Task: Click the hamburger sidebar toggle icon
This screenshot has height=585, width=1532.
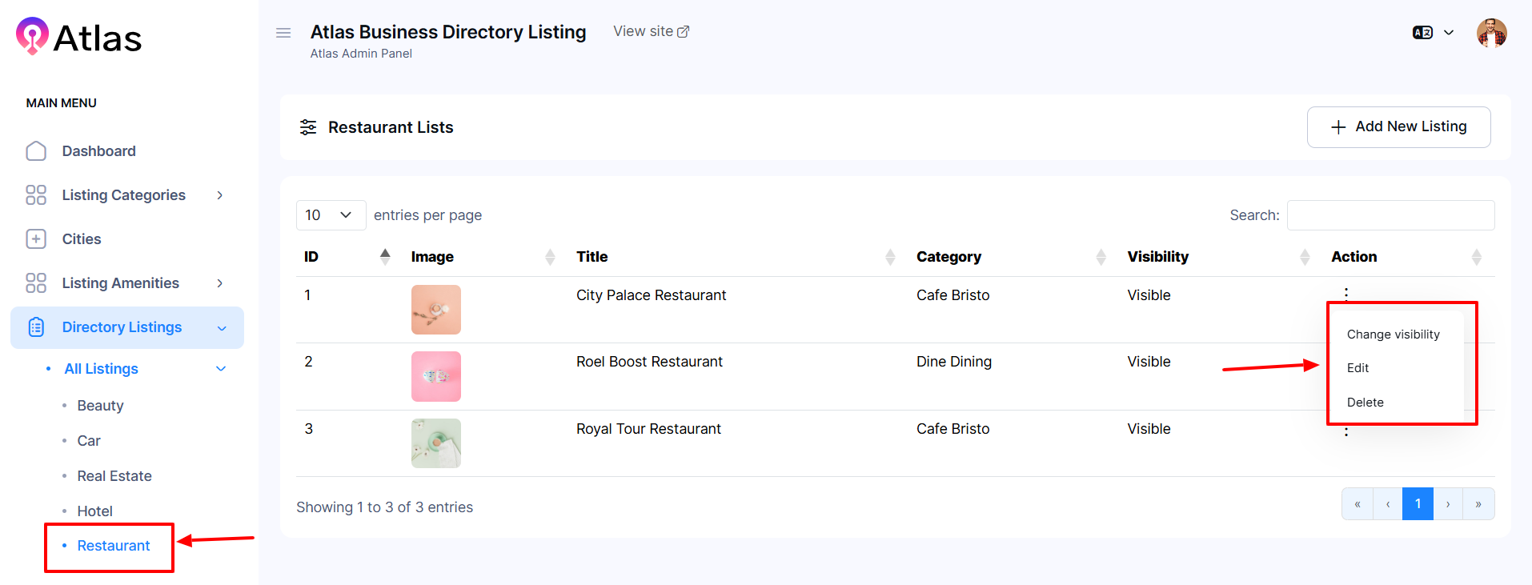Action: point(283,33)
